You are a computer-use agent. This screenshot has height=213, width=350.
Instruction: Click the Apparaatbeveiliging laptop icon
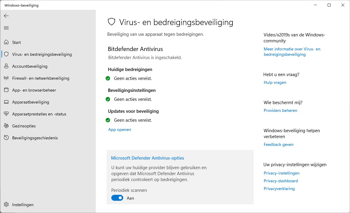(x=6, y=102)
